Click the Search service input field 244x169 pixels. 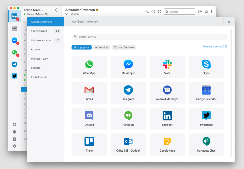[x=150, y=37]
